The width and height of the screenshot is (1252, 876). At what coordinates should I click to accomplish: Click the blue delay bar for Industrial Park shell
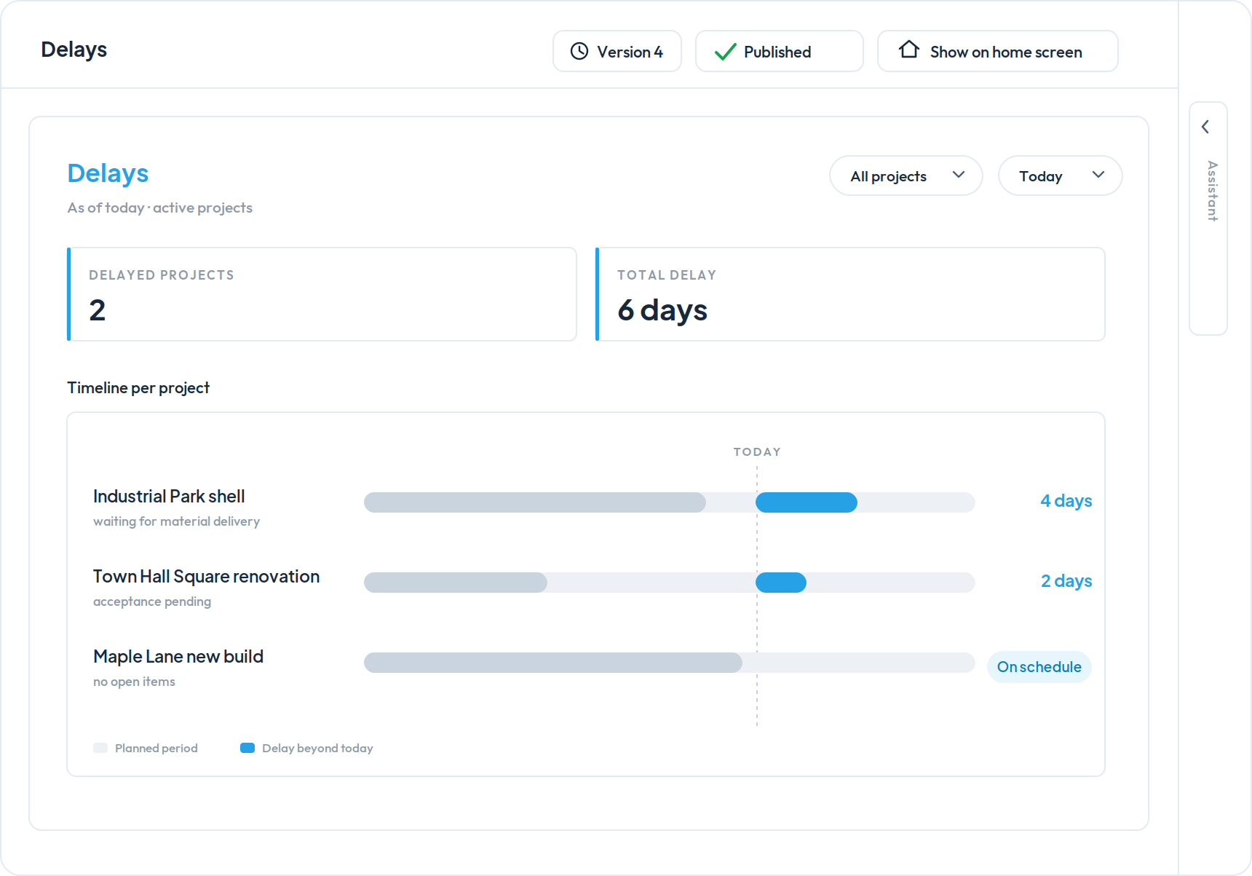(807, 502)
